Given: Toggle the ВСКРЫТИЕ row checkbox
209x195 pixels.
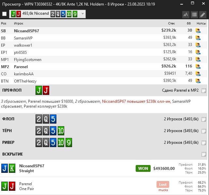Looking at the screenshot, I should click(204, 154).
